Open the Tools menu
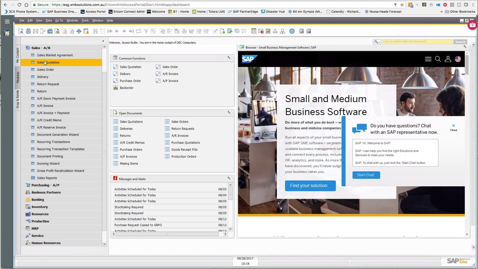478x269 pixels. tap(85, 21)
